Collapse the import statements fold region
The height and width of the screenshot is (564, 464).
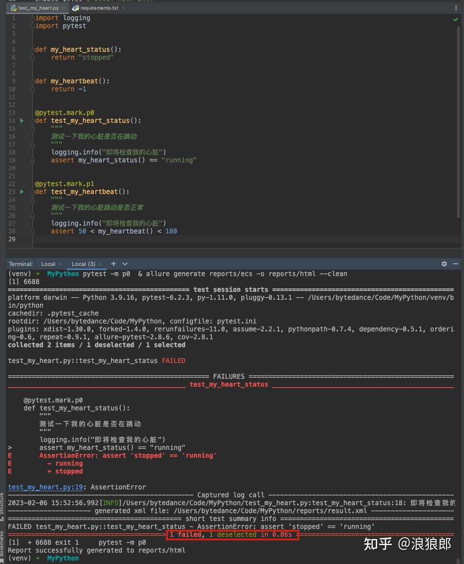(32, 18)
